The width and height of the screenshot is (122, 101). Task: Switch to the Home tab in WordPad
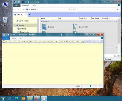pos(14,38)
